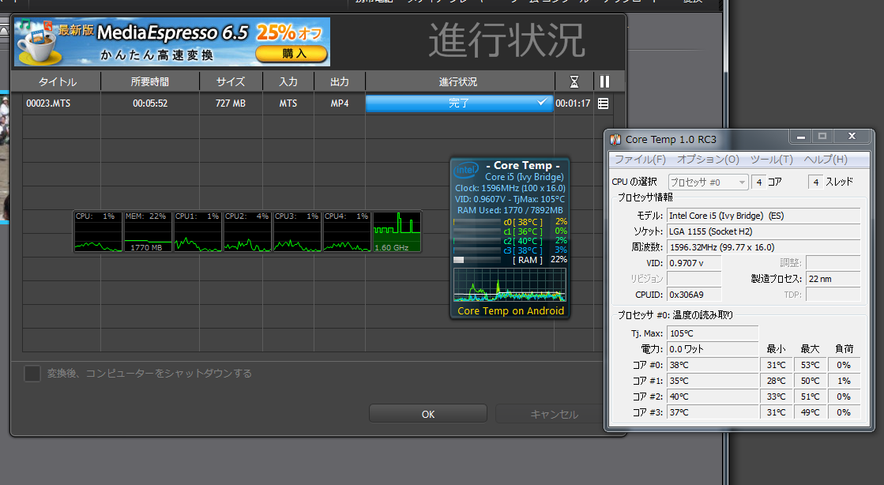Click the 購入 button on the MediaEspresso banner
The width and height of the screenshot is (884, 485).
[x=292, y=54]
